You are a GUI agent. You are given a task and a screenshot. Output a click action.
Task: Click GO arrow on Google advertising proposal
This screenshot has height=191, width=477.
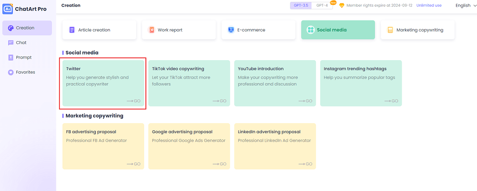pyautogui.click(x=219, y=164)
